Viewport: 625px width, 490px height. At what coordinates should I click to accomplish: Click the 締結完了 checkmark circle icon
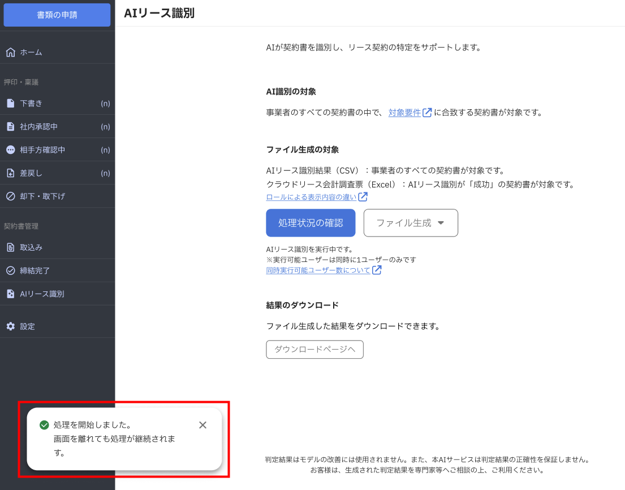[x=10, y=270]
